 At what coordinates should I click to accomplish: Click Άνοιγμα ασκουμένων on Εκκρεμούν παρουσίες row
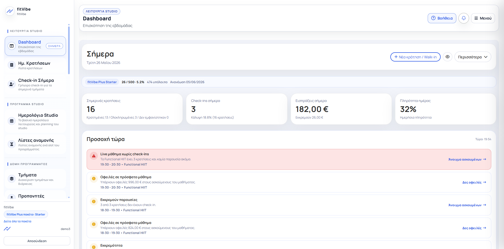(467, 205)
